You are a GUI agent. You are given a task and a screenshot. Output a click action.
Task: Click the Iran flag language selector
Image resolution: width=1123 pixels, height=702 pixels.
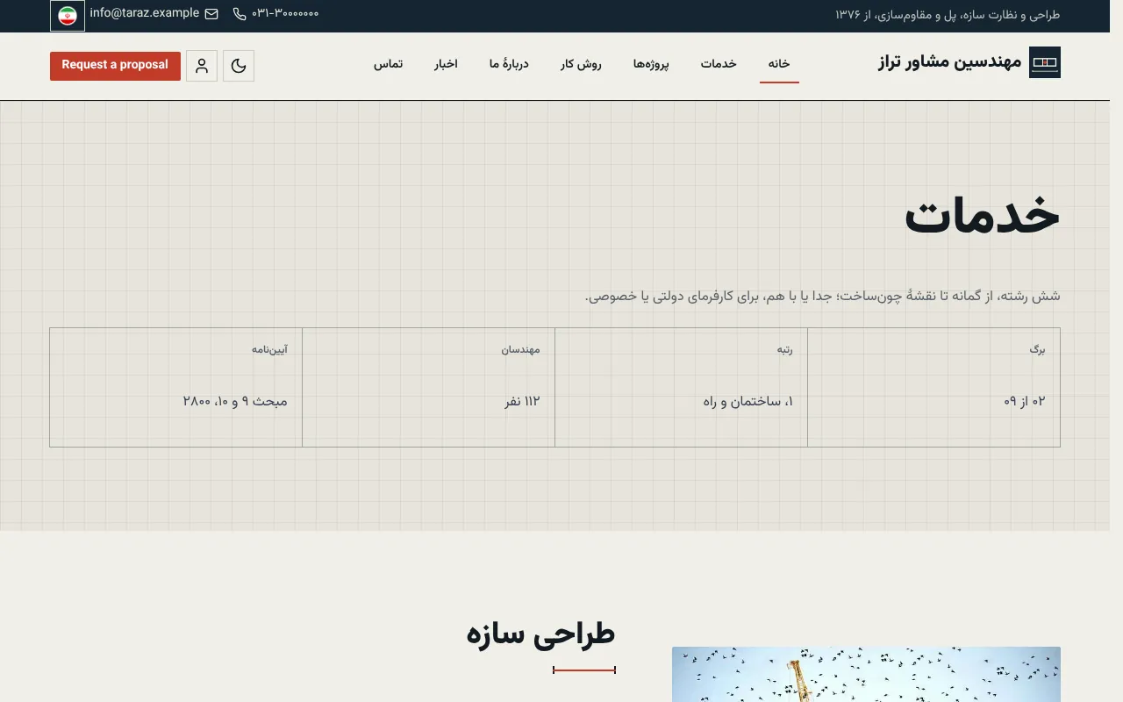click(x=68, y=16)
